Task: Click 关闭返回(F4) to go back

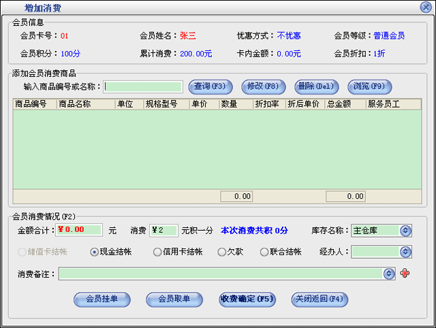Action: pyautogui.click(x=320, y=299)
